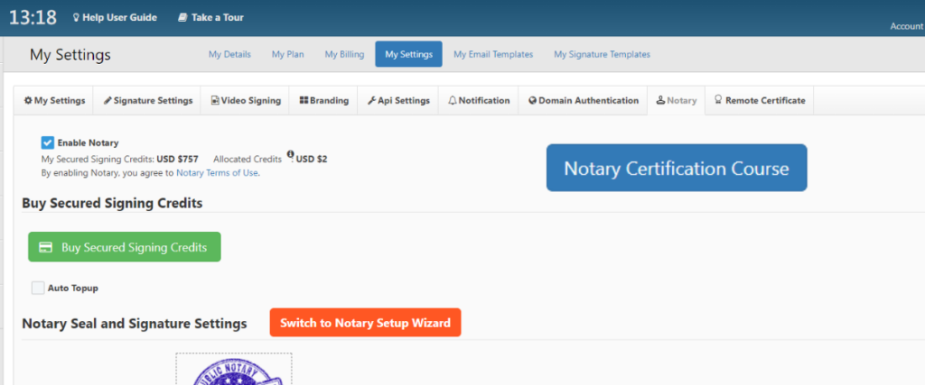Click the pencil icon on Signature Settings tab

[x=107, y=101]
